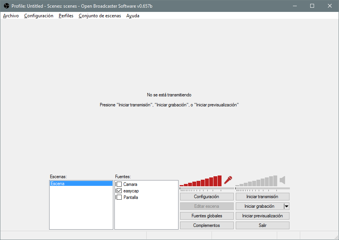Open the Conjunto de escenas menu
This screenshot has width=339, height=240.
point(100,16)
